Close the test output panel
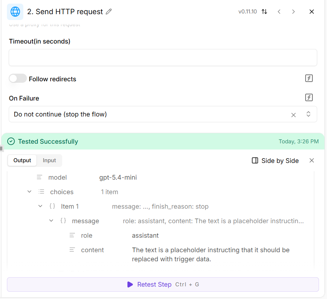Viewport: 327px width, 299px height. pyautogui.click(x=312, y=160)
